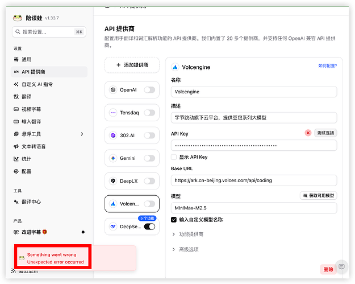Click the 输入翻译 keyboard icon
355x284 pixels.
coord(16,122)
